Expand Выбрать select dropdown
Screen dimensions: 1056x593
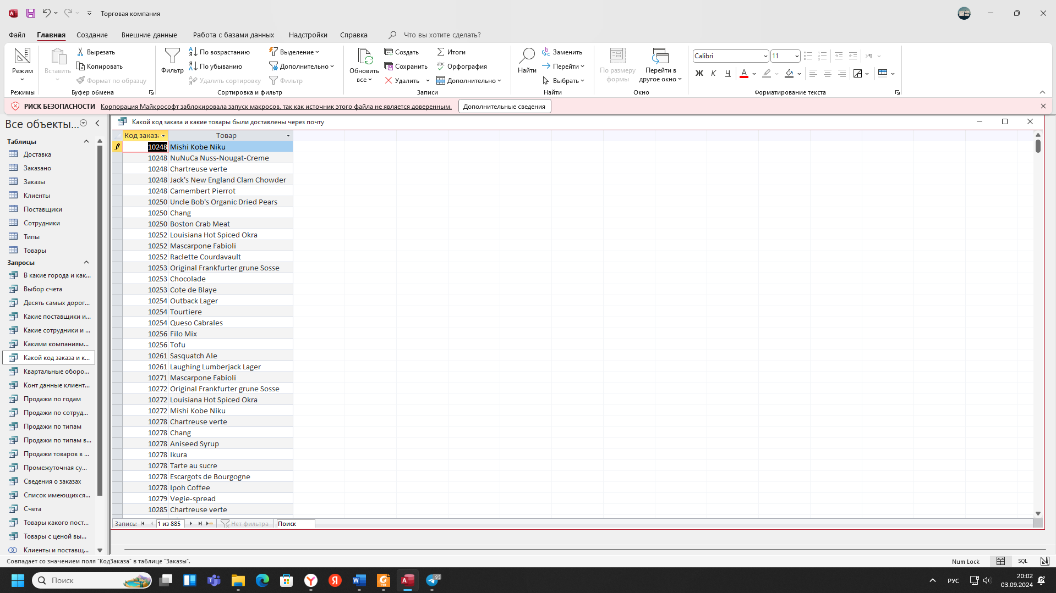[x=563, y=81]
